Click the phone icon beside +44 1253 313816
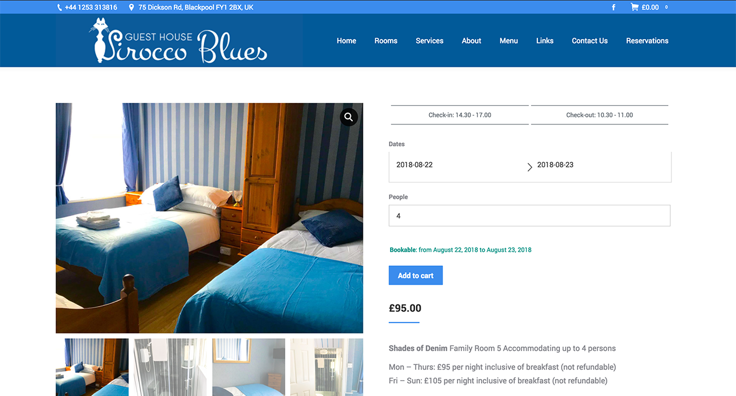Screen dimensions: 736x396 (60, 7)
